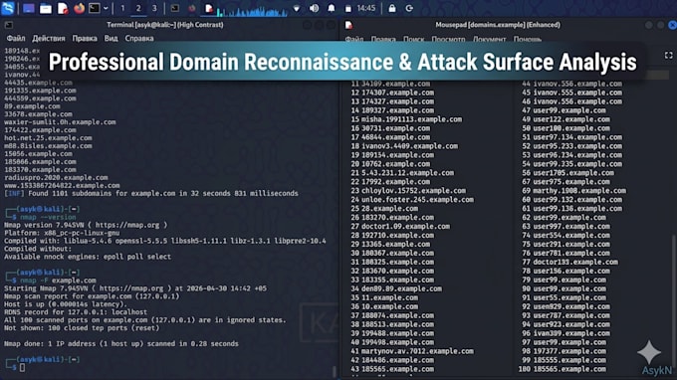This screenshot has width=677, height=380.
Task: Click the power manager tray icon
Action: point(348,8)
